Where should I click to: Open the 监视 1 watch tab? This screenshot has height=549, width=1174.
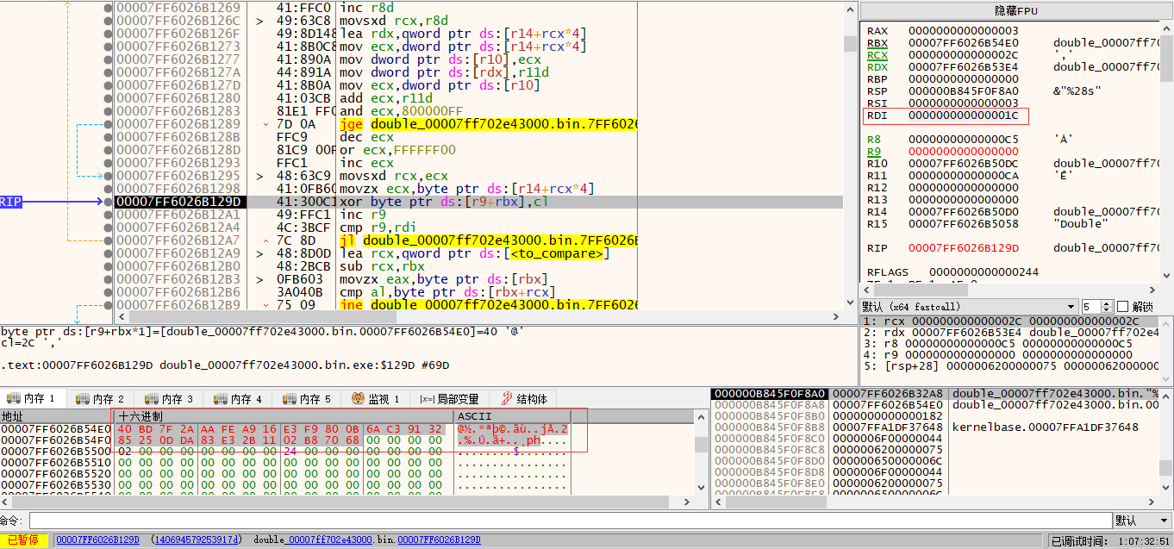pos(375,399)
